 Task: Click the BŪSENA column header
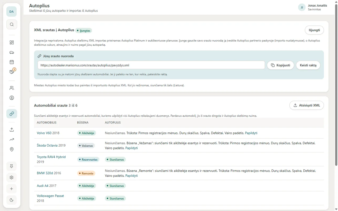[83, 123]
